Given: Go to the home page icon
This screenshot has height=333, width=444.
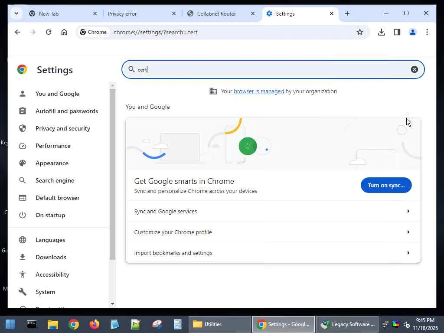Looking at the screenshot, I should pos(64,32).
